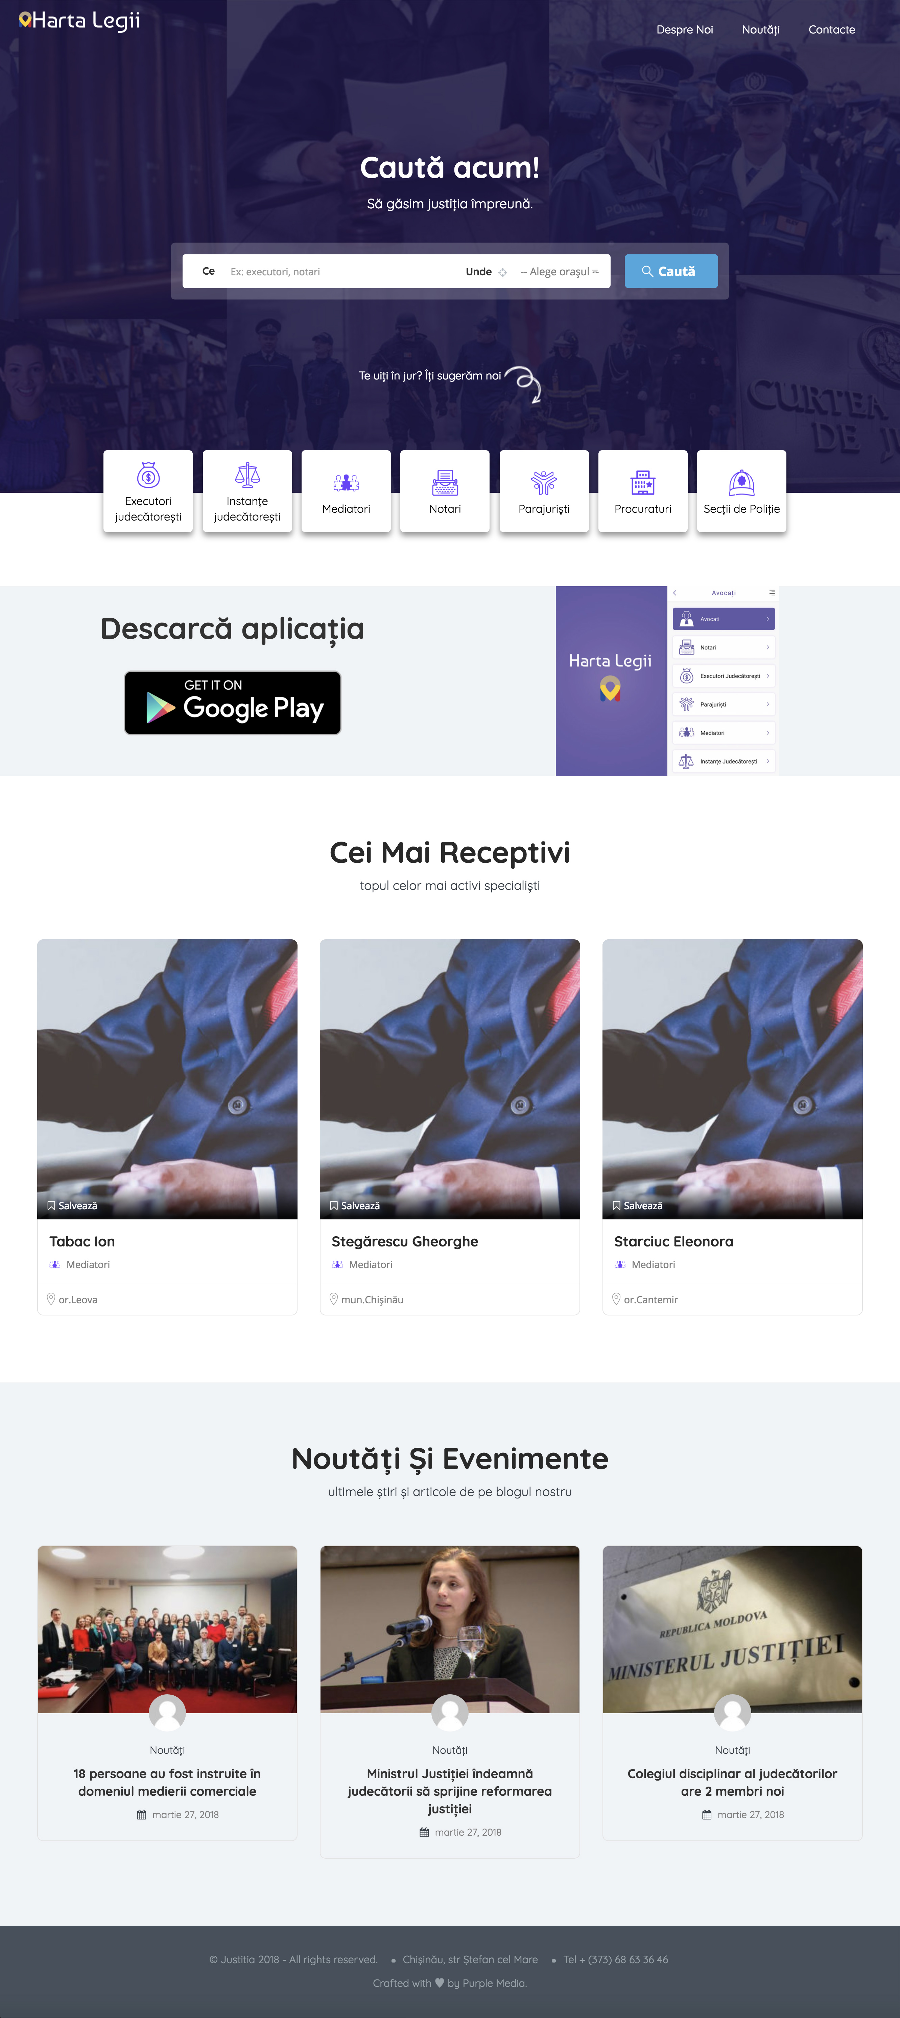Open the Parajuriști category icon
900x2018 pixels.
[544, 483]
